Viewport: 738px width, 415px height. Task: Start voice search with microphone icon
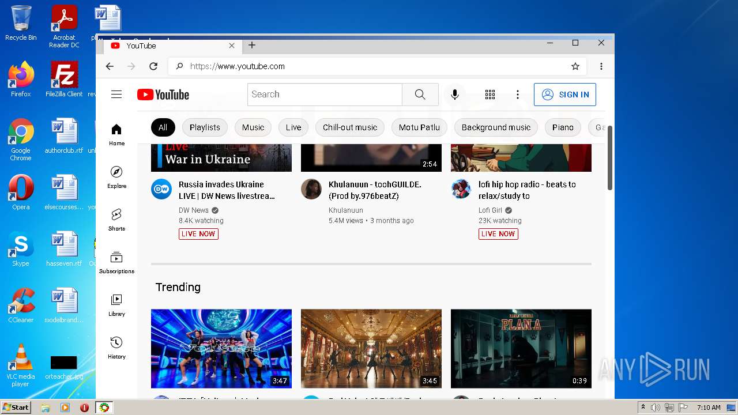point(455,95)
